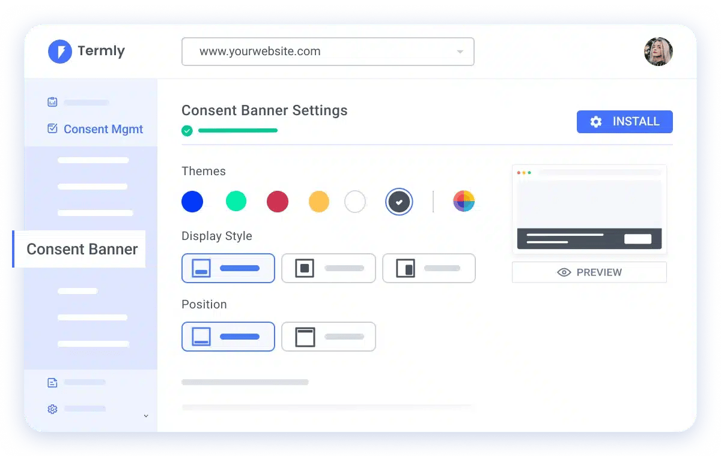Select the centered modal display style
Screen dimensions: 721x456
tap(329, 268)
